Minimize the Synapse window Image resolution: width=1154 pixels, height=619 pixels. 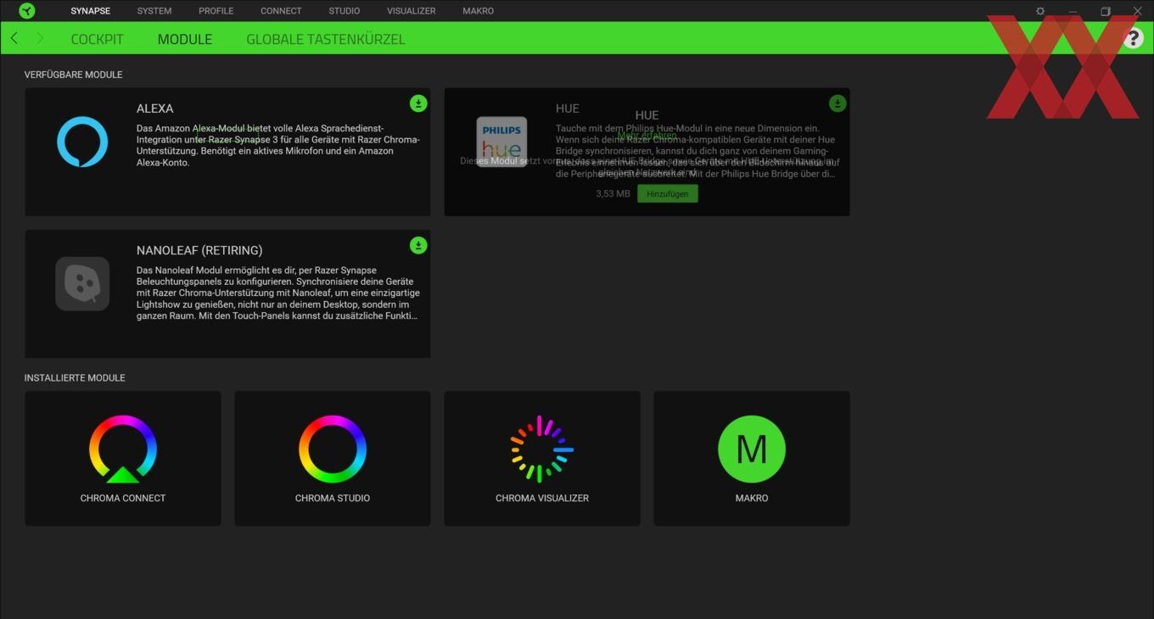(1073, 11)
